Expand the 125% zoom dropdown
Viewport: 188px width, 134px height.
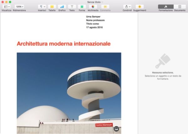pyautogui.click(x=19, y=7)
